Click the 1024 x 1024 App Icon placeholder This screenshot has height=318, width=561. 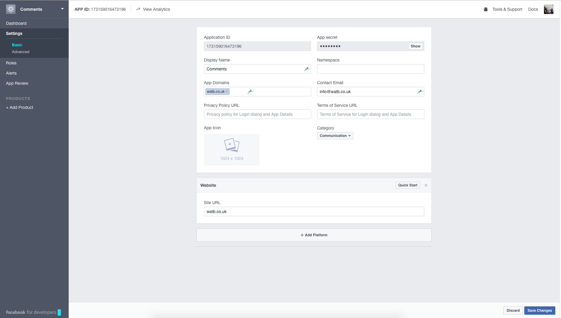pyautogui.click(x=231, y=149)
